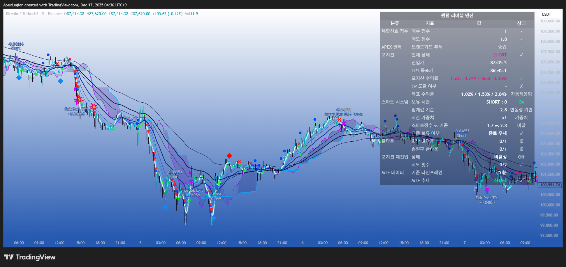
Task: Click 자동적응형 mode in 목표 수익률 row
Action: [x=521, y=94]
